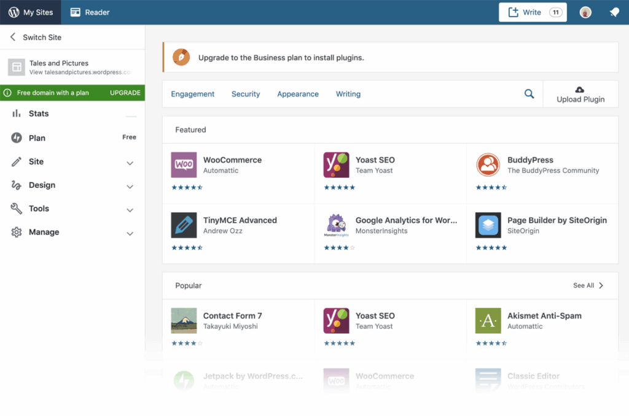This screenshot has width=629, height=416.
Task: Open the Engagement category tab
Action: click(192, 94)
